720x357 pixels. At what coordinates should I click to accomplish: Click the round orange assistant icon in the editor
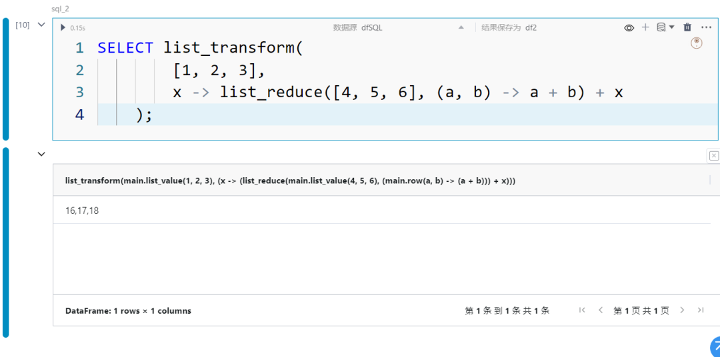pos(697,43)
